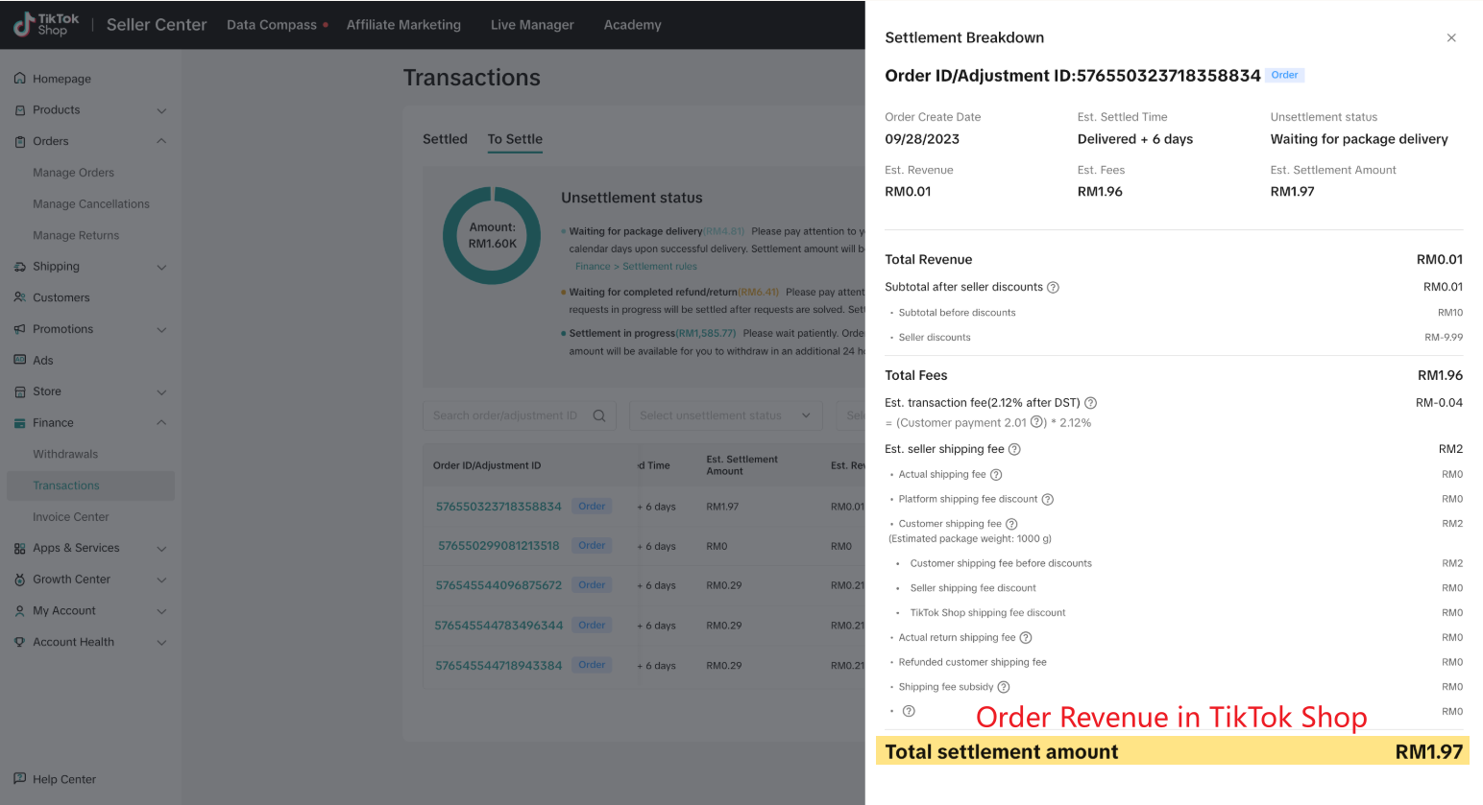Click the Finance wallet icon

20,423
